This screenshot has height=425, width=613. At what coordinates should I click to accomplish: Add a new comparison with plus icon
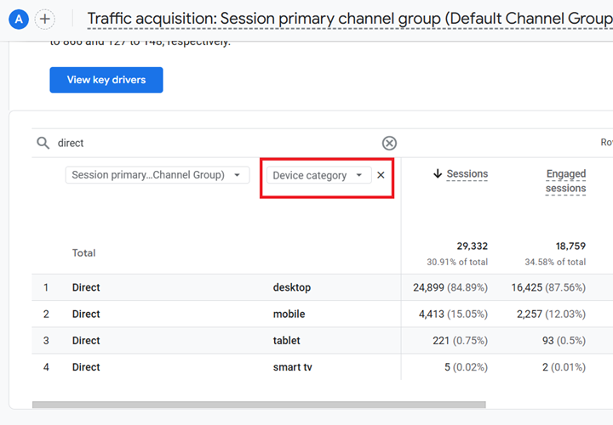pyautogui.click(x=45, y=19)
